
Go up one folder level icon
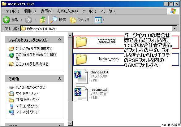pos(43,20)
